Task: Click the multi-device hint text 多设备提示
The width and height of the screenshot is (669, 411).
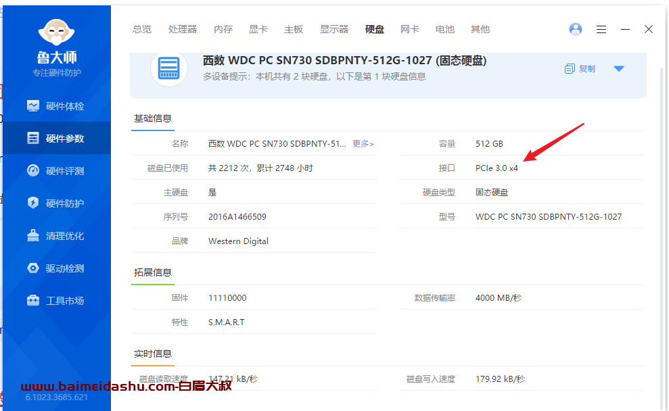Action: [314, 76]
